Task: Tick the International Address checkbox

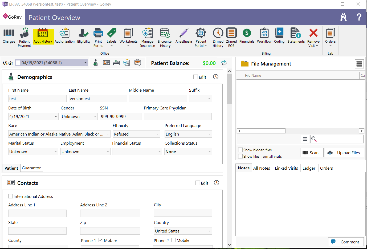Action: 11,196
